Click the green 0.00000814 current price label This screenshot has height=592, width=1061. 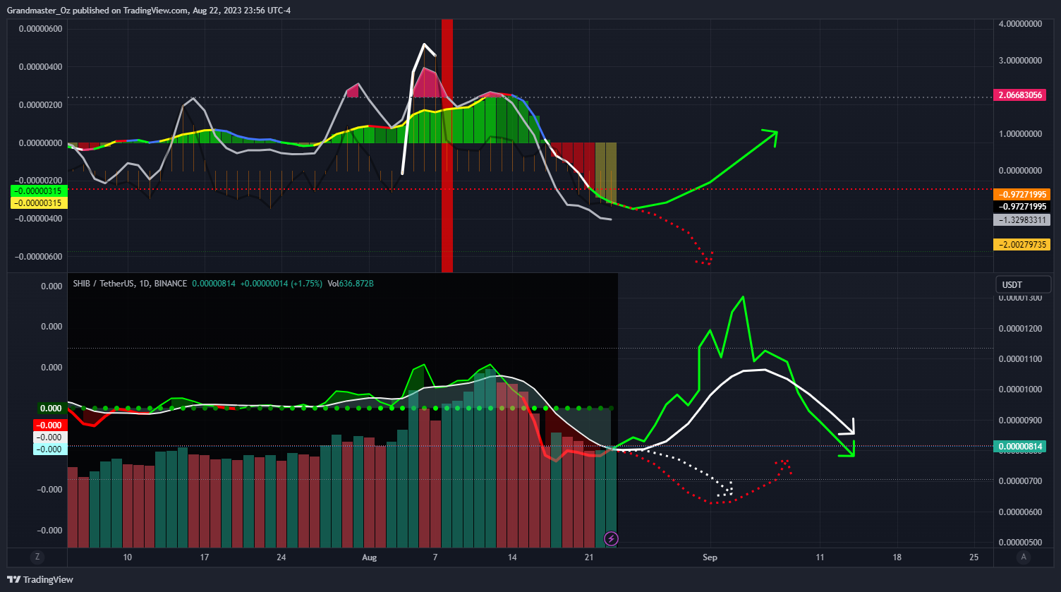[x=1019, y=447]
